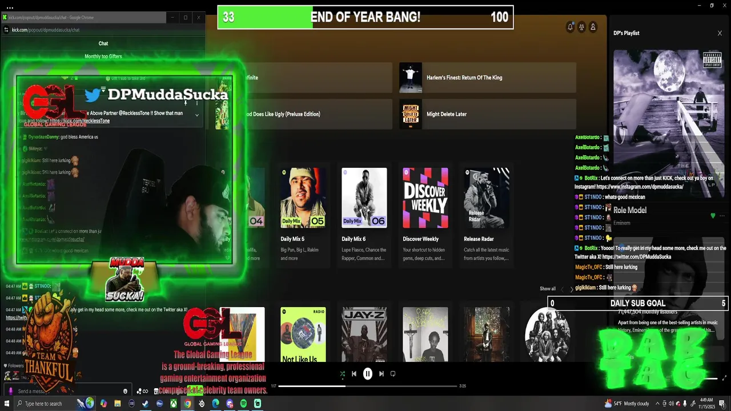Screen dimensions: 731x411
Task: Open JAY-Z album cover card
Action: [364, 335]
